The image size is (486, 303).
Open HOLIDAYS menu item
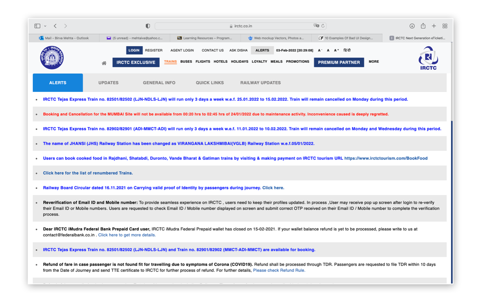pyautogui.click(x=240, y=62)
